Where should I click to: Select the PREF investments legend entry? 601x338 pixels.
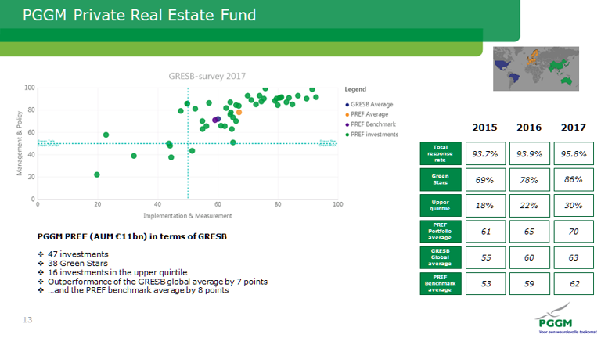click(x=374, y=135)
